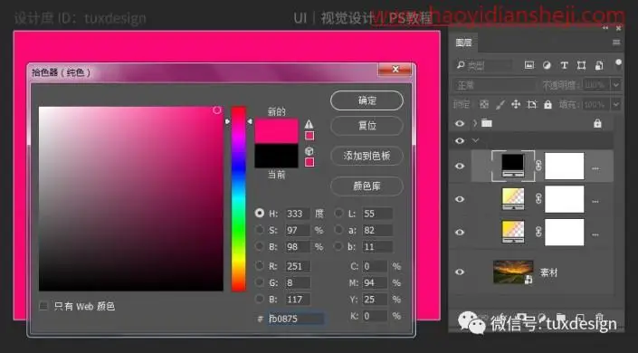Click the padlock on the collapsed group row
This screenshot has height=353, width=638.
click(x=597, y=123)
